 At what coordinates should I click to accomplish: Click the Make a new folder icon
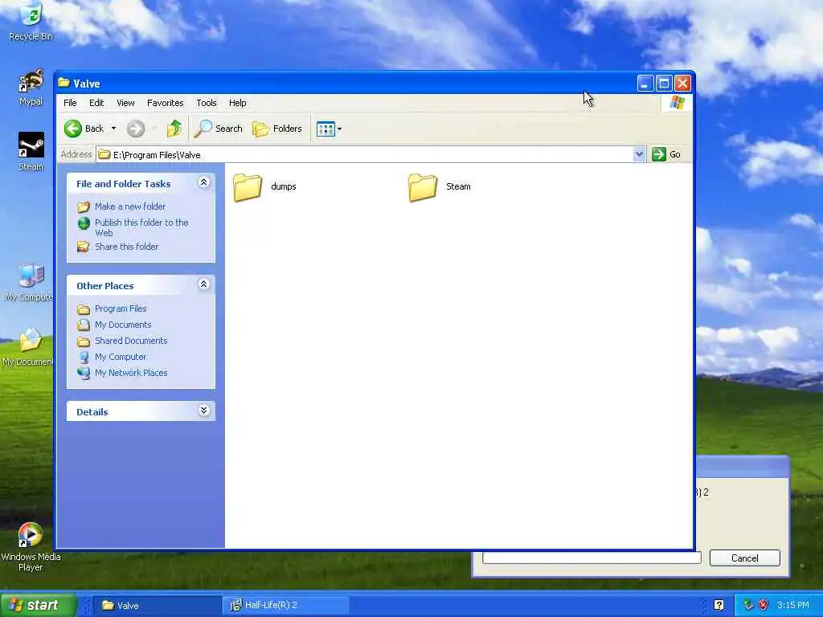point(84,206)
